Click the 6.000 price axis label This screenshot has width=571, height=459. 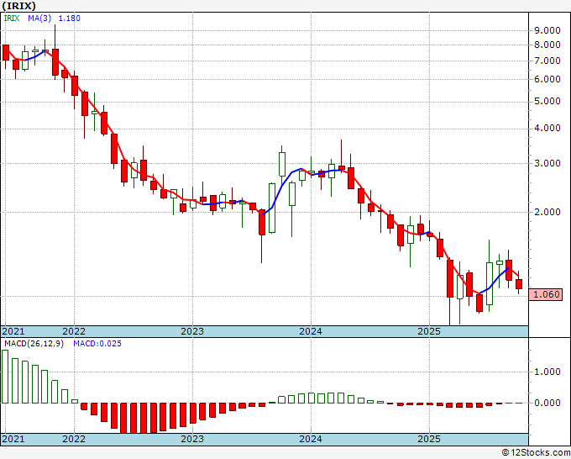pyautogui.click(x=547, y=79)
